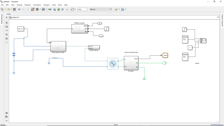Screen dimensions: 224x126
Task: Open the Edit menu
Action: pos(7,5)
